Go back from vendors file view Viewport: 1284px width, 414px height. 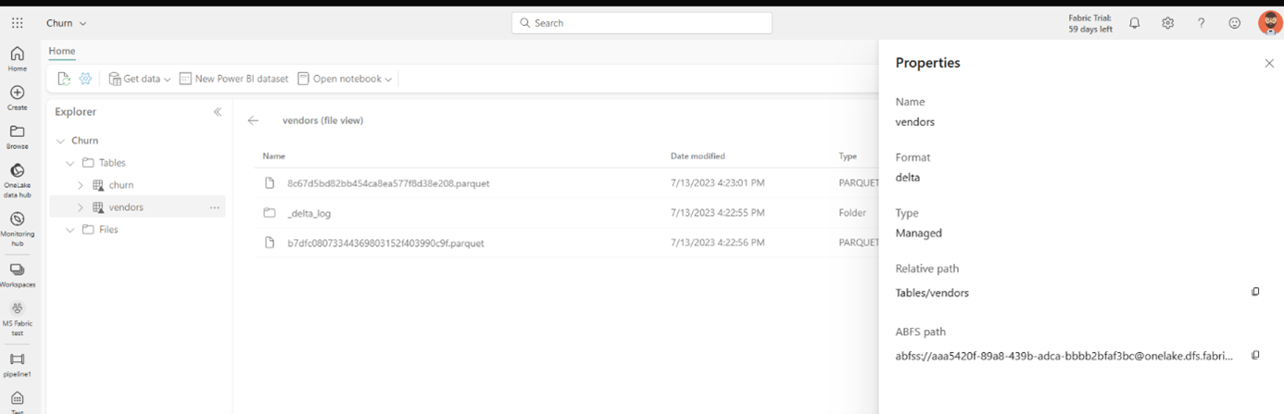point(253,120)
